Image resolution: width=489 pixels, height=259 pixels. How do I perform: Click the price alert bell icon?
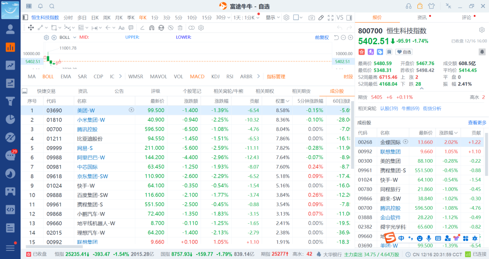point(40,6)
